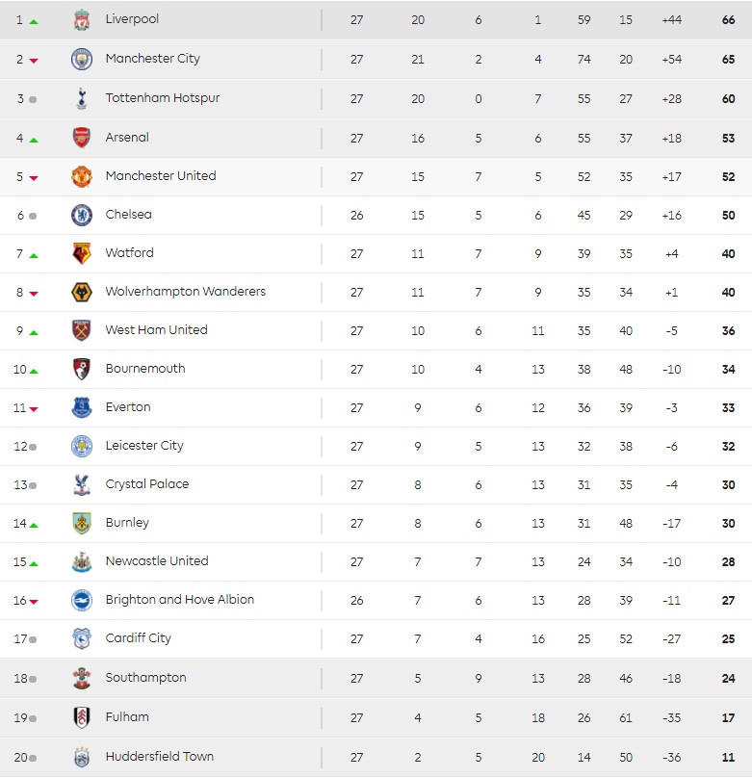Screen dimensions: 752x778
Task: Click the Fulham club crest
Action: point(82,717)
